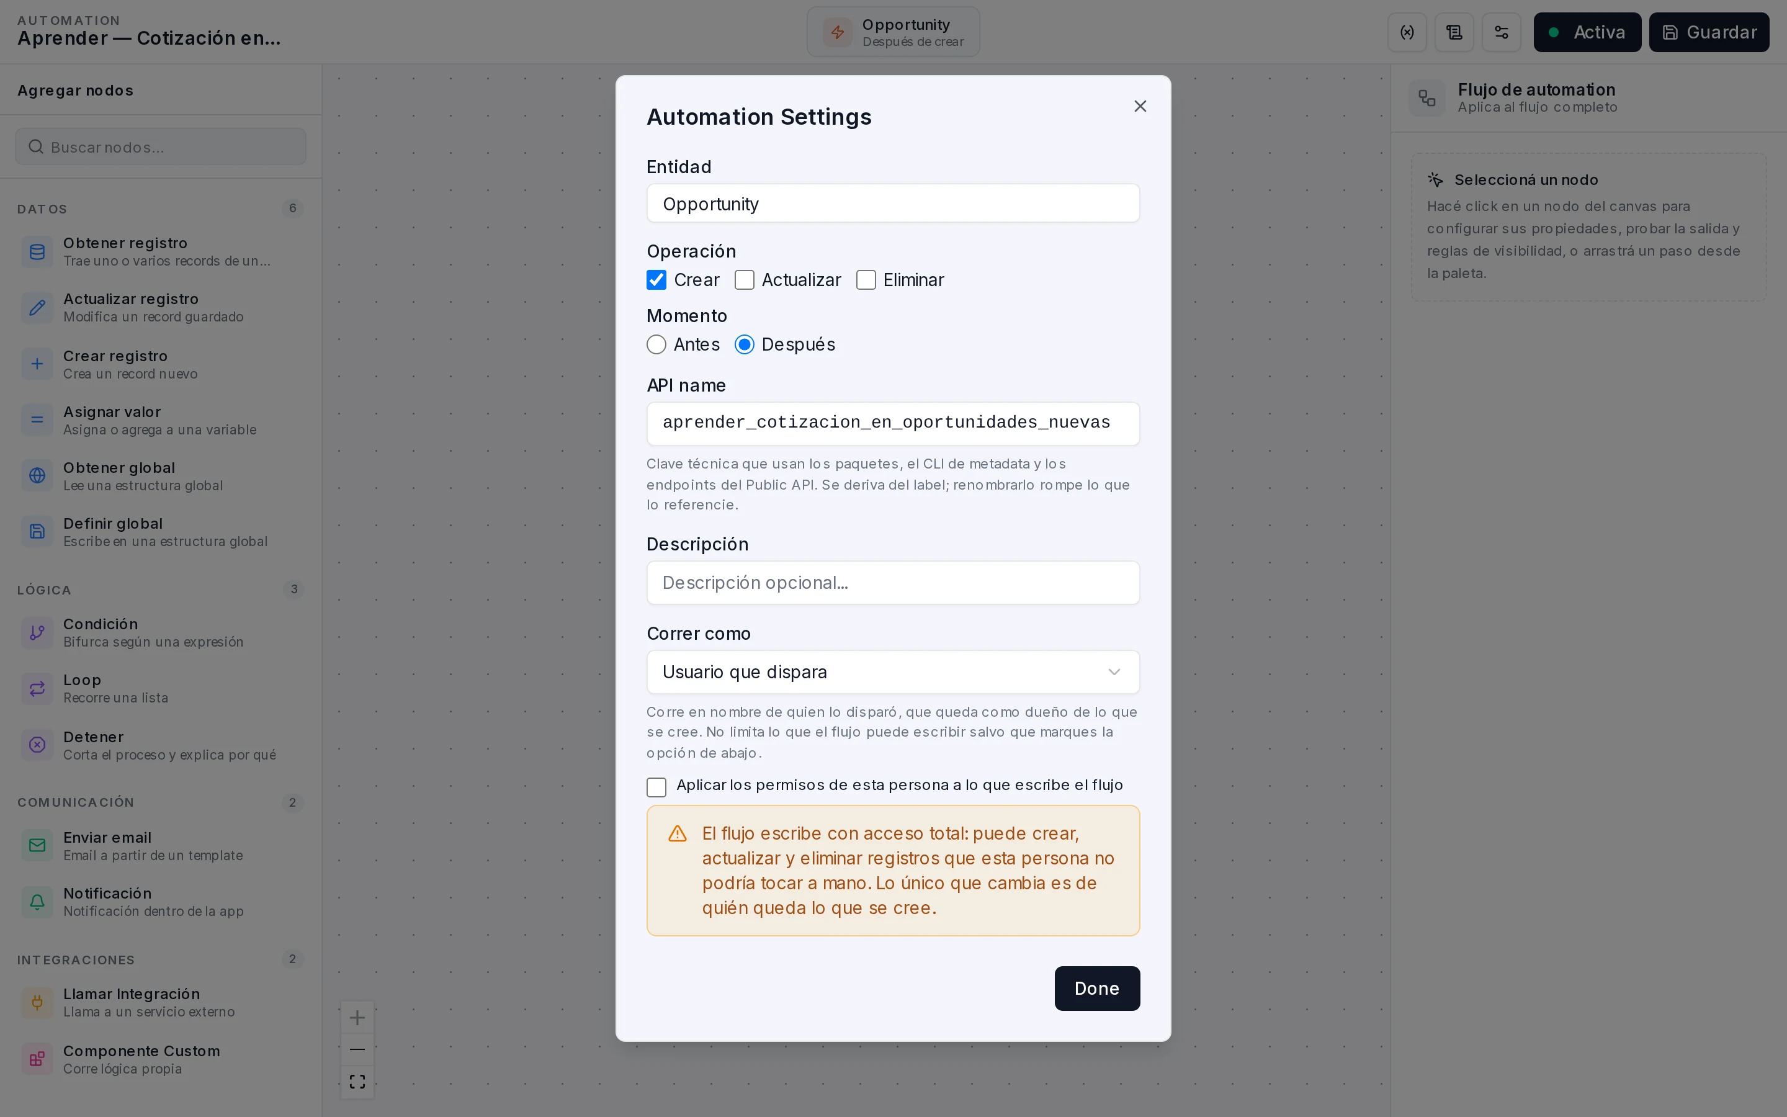1787x1117 pixels.
Task: Click the Seleccioná un nodo hint text
Action: pos(1526,179)
